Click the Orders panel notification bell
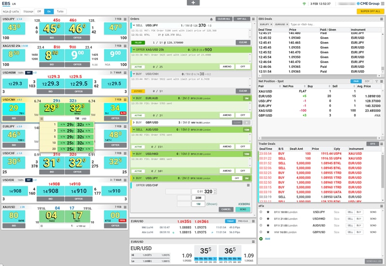 [211, 19]
